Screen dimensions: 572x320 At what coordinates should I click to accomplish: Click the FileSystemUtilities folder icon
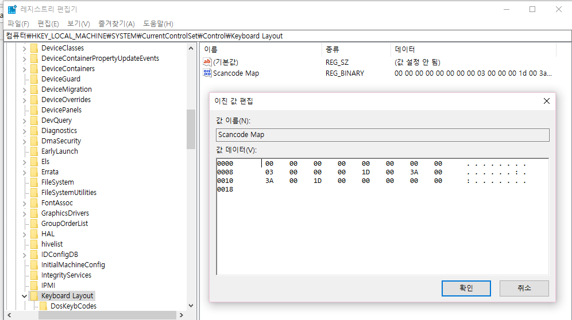[x=34, y=193]
